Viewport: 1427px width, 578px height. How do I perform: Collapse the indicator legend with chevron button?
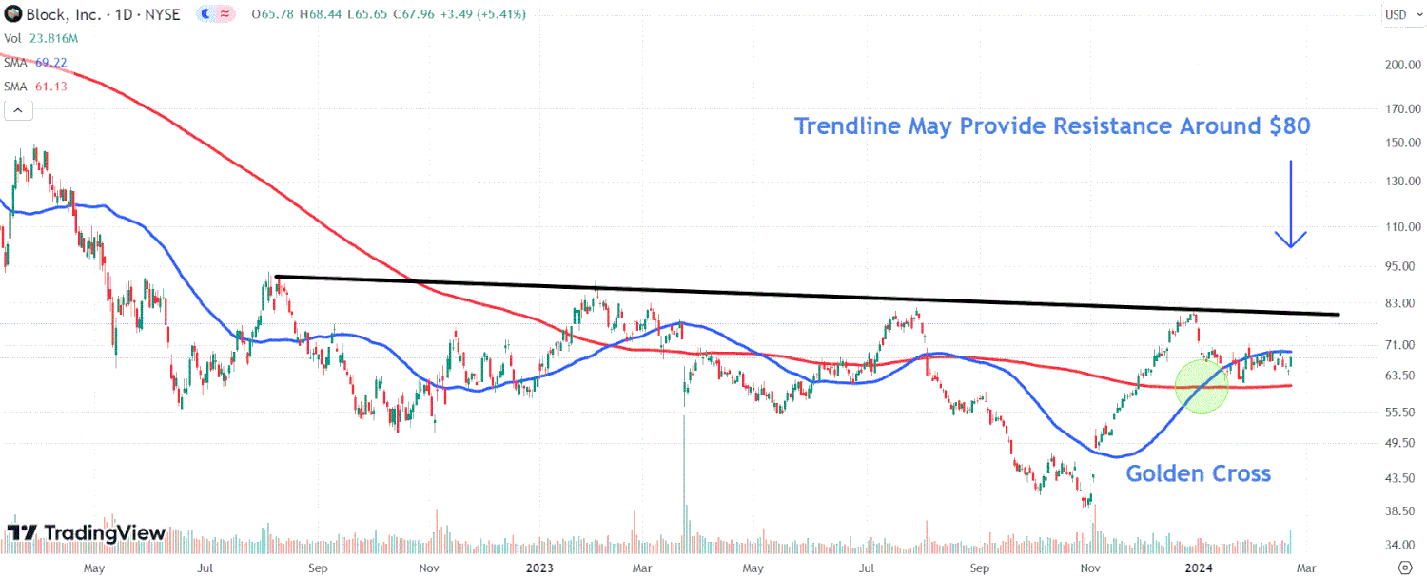pyautogui.click(x=19, y=110)
